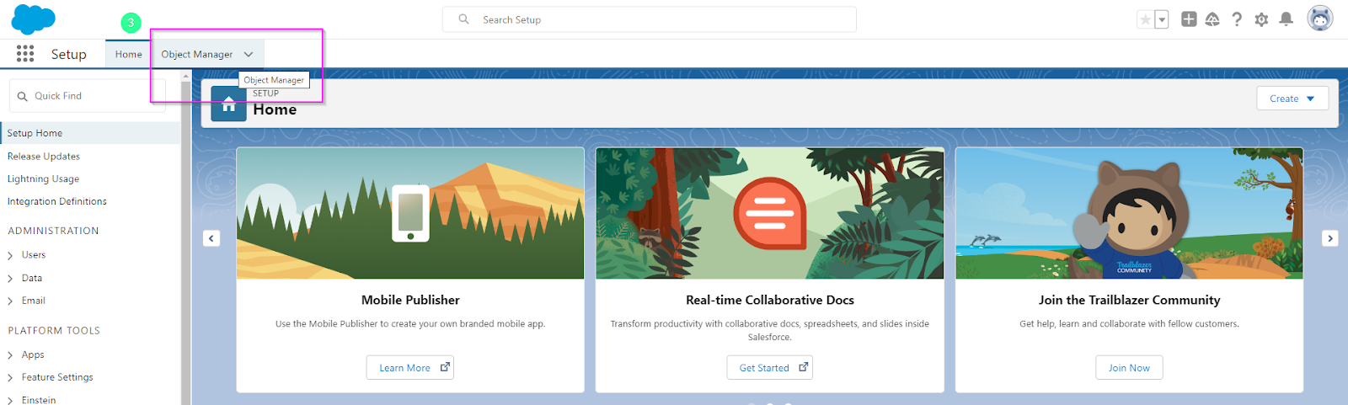Open Integration Definitions in the sidebar
The height and width of the screenshot is (405, 1348).
[57, 202]
